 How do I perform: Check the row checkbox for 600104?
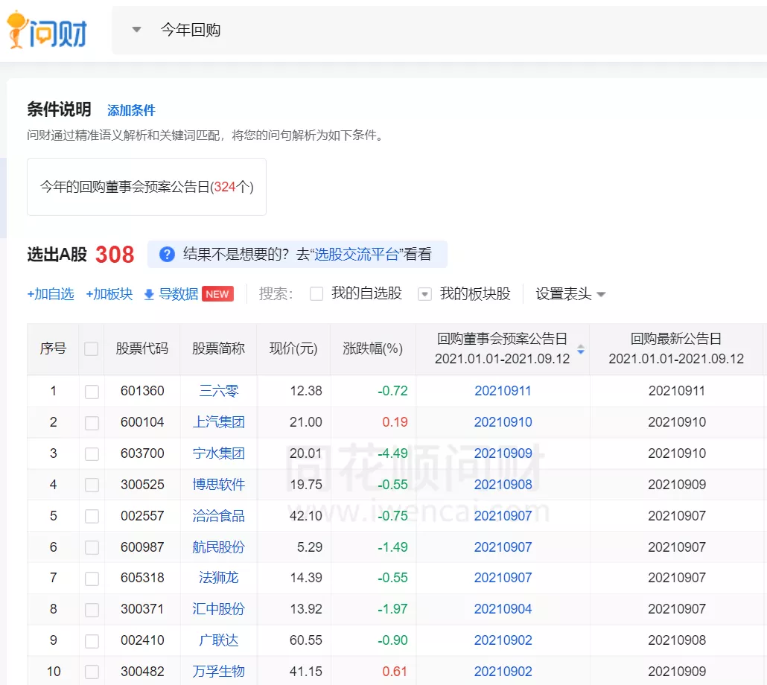click(x=92, y=423)
